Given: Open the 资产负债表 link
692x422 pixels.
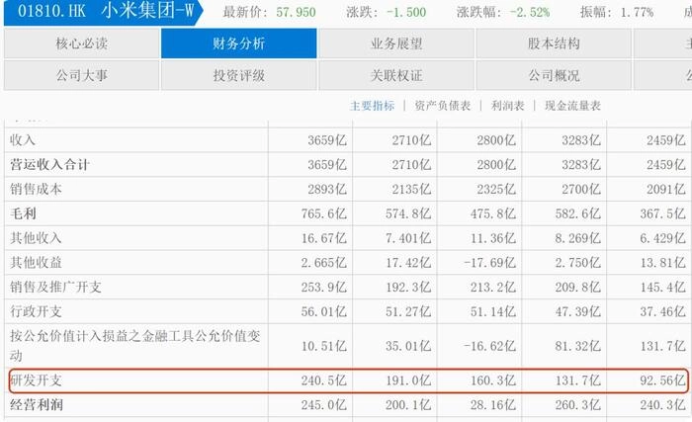Looking at the screenshot, I should point(443,106).
